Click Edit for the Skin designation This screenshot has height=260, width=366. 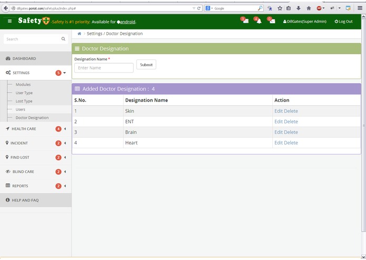(x=279, y=111)
